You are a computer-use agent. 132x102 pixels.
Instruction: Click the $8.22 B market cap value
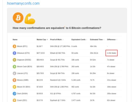pyautogui.click(x=40, y=80)
